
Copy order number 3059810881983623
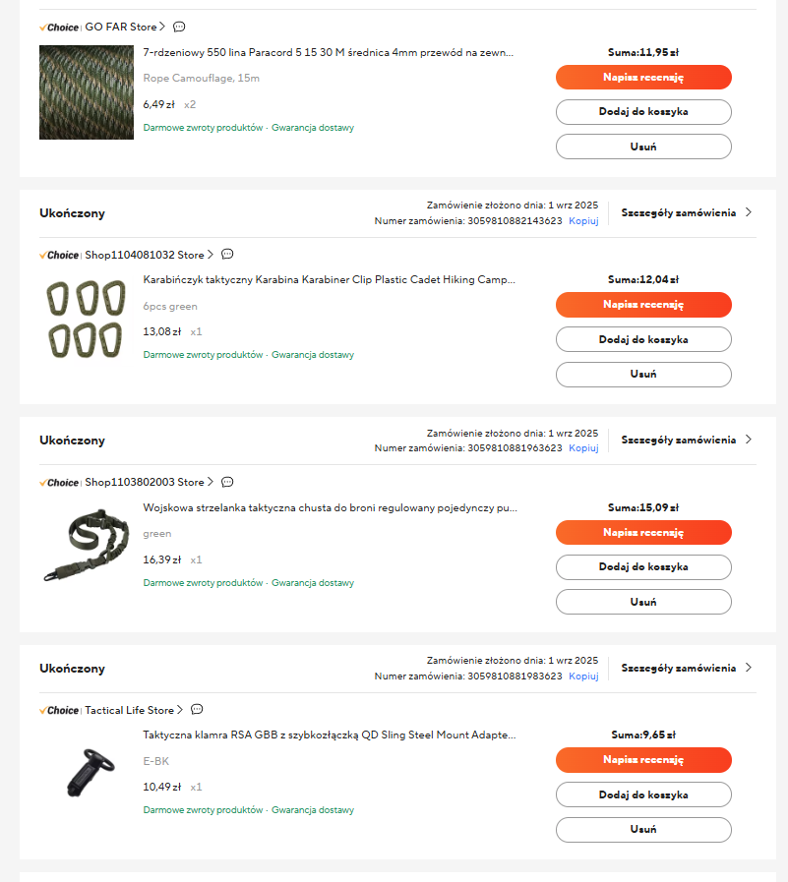point(583,676)
